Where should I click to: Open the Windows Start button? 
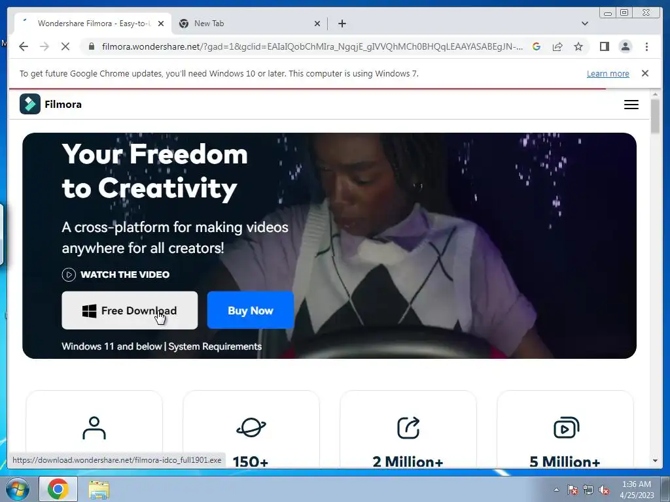18,489
